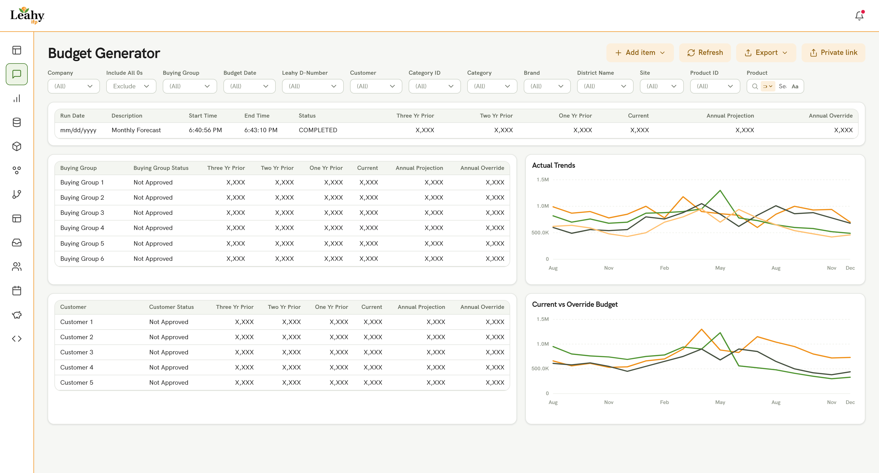
Task: Click the Leahy ifp logo
Action: tap(27, 16)
